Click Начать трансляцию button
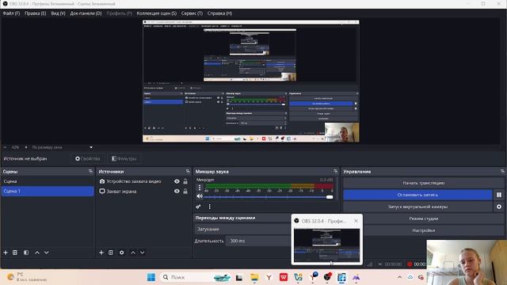 click(424, 183)
